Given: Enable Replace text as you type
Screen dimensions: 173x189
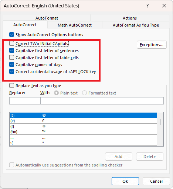Looking at the screenshot, I should click(x=11, y=86).
